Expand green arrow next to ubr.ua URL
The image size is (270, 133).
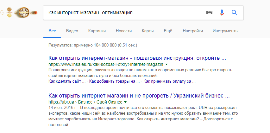click(125, 102)
